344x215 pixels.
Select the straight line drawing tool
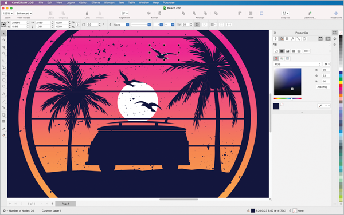point(3,101)
